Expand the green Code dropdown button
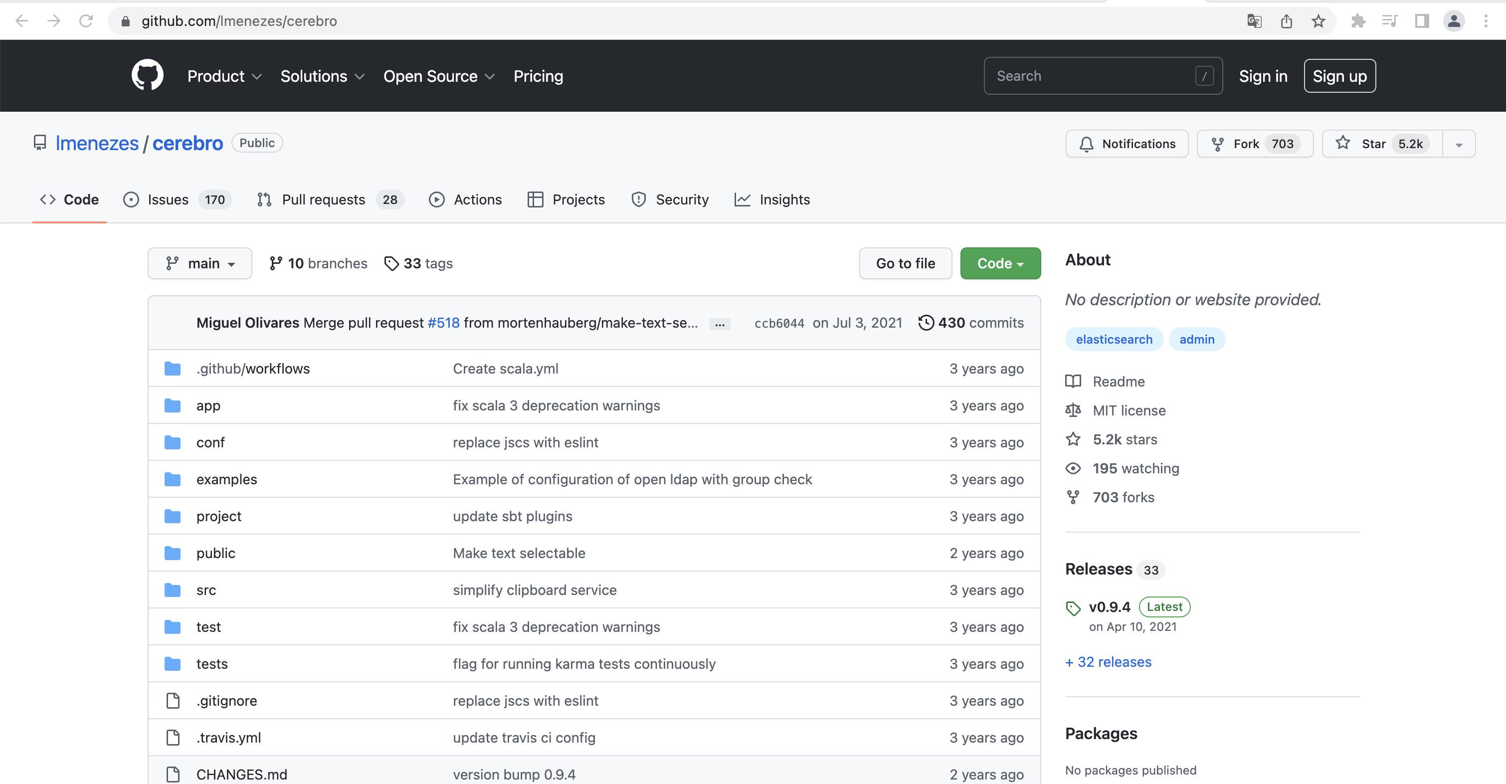This screenshot has height=784, width=1506. click(1000, 263)
